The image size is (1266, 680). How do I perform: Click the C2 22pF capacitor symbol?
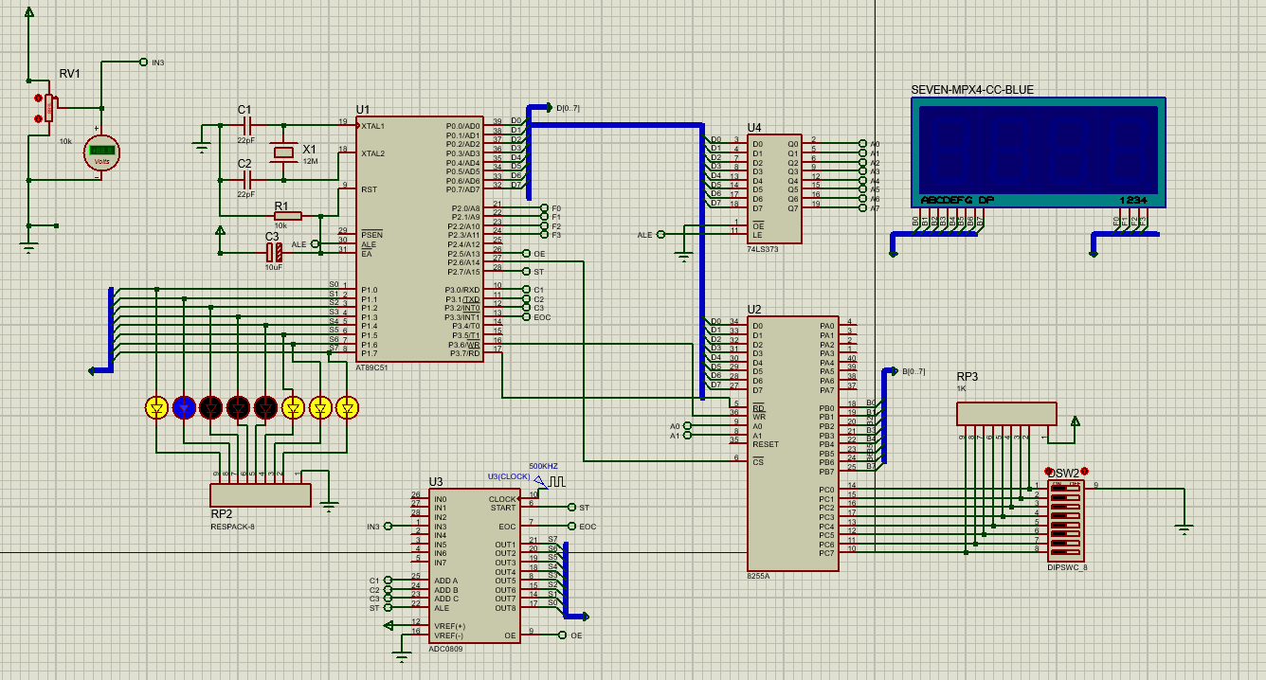click(x=246, y=179)
